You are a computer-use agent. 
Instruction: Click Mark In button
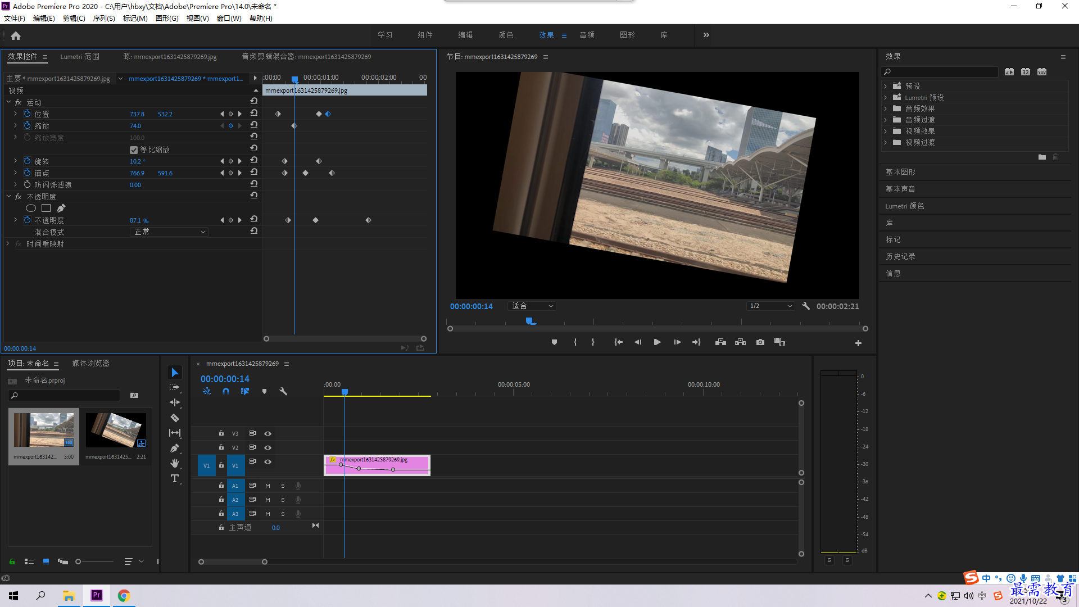tap(575, 342)
